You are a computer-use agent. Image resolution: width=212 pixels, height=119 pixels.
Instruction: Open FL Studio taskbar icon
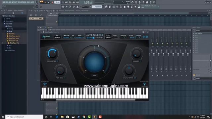tap(95, 117)
